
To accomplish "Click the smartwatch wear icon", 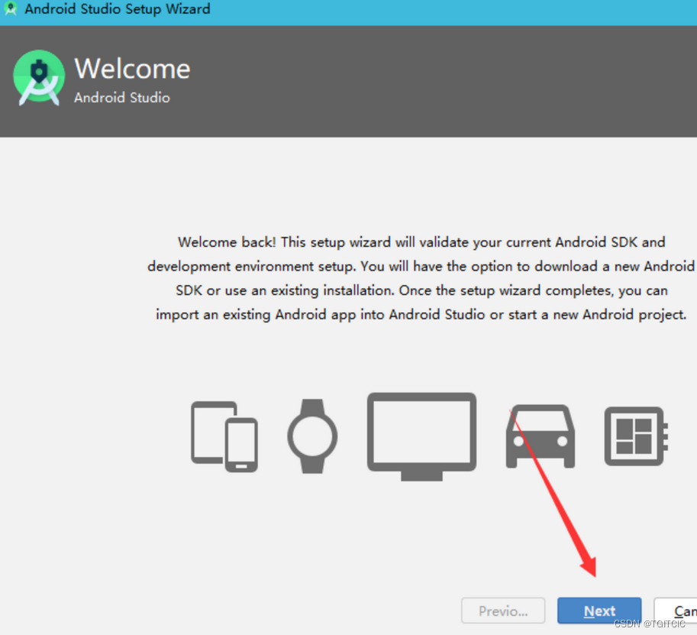I will coord(312,436).
